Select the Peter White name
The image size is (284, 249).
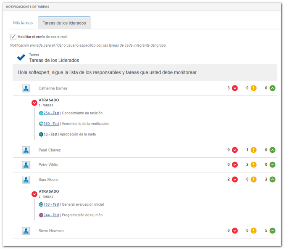[x=48, y=165]
